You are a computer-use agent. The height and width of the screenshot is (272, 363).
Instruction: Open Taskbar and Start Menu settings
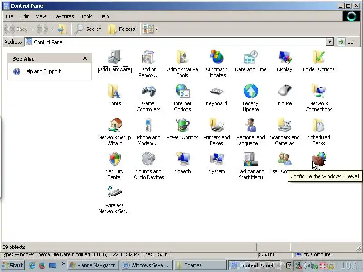point(251,165)
